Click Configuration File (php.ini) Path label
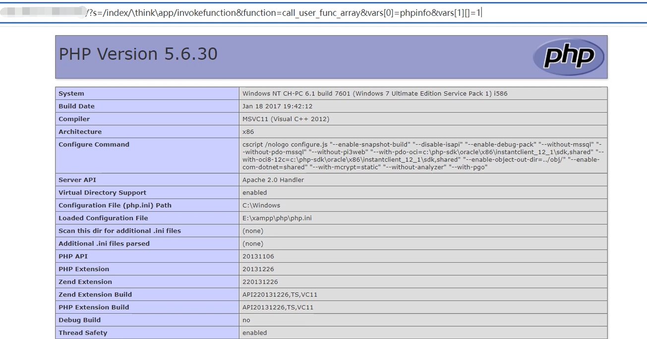Image resolution: width=647 pixels, height=339 pixels. tap(115, 205)
